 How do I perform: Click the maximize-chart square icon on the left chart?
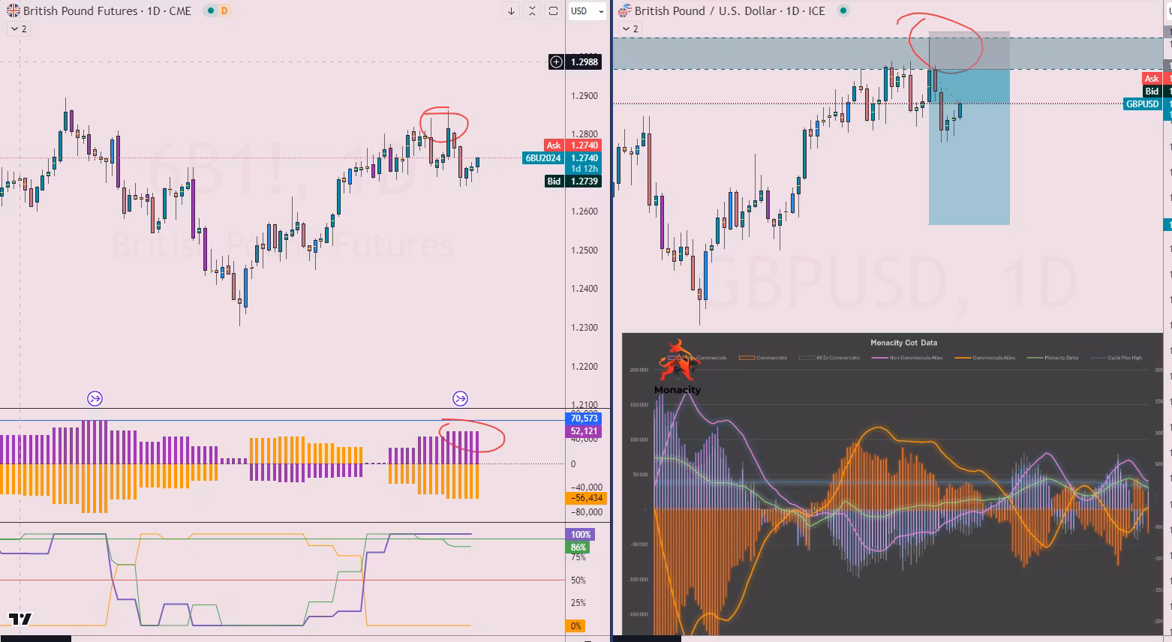(553, 11)
